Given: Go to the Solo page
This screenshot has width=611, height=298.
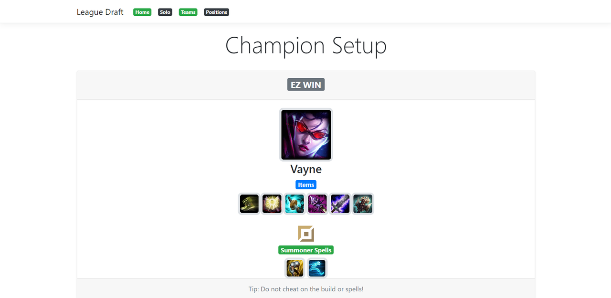Looking at the screenshot, I should coord(165,12).
